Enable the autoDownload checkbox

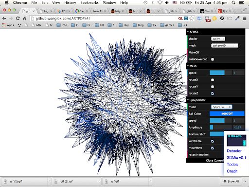(213, 59)
